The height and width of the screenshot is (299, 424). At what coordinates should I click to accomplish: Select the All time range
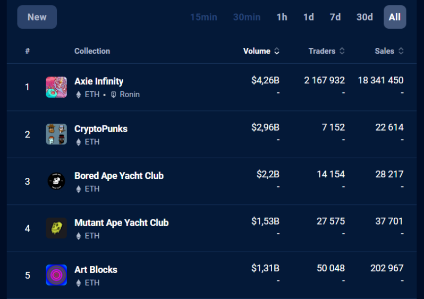coord(395,17)
